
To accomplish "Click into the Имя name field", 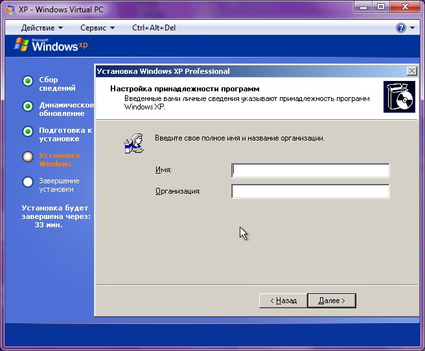I will point(310,170).
